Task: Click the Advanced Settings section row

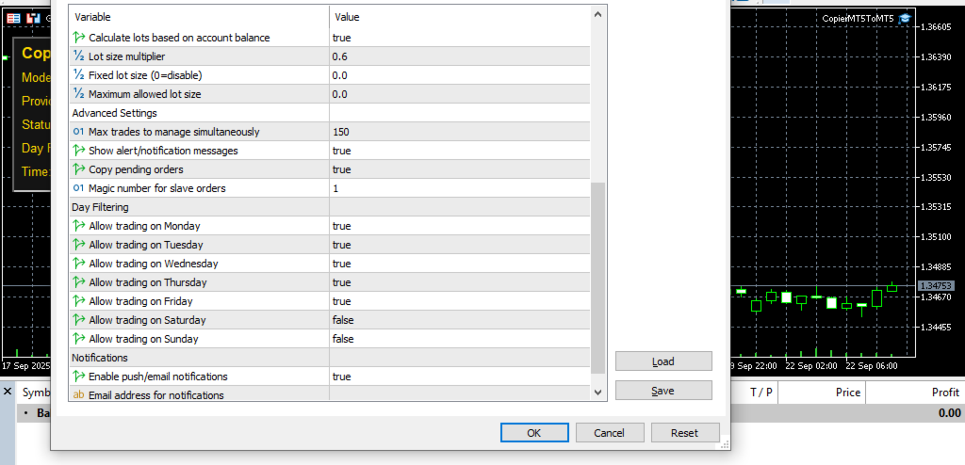Action: 329,113
